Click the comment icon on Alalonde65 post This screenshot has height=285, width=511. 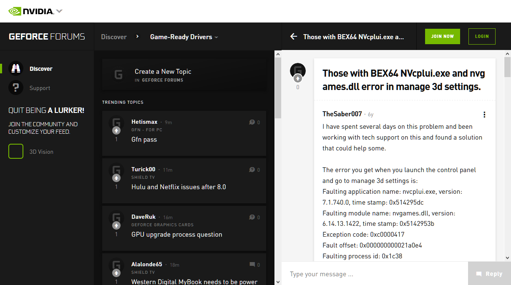(252, 265)
